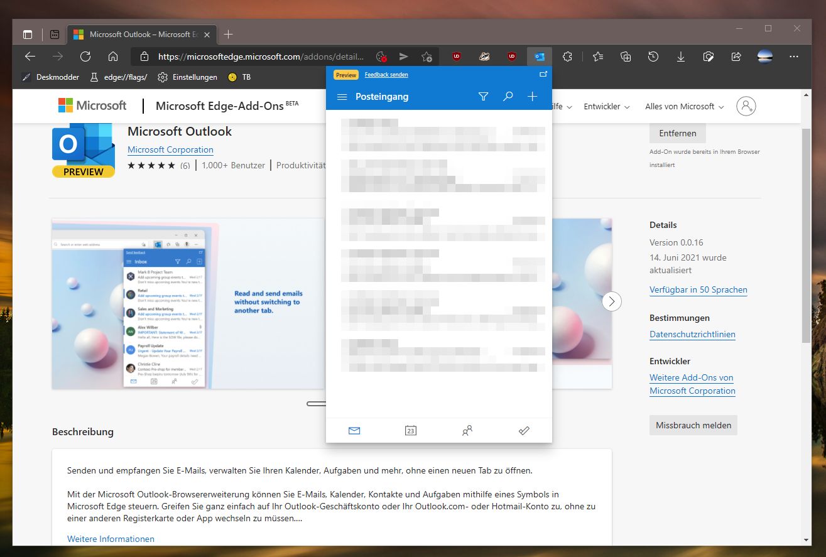Open the Downloads panel
Viewport: 826px width, 557px height.
pos(681,57)
